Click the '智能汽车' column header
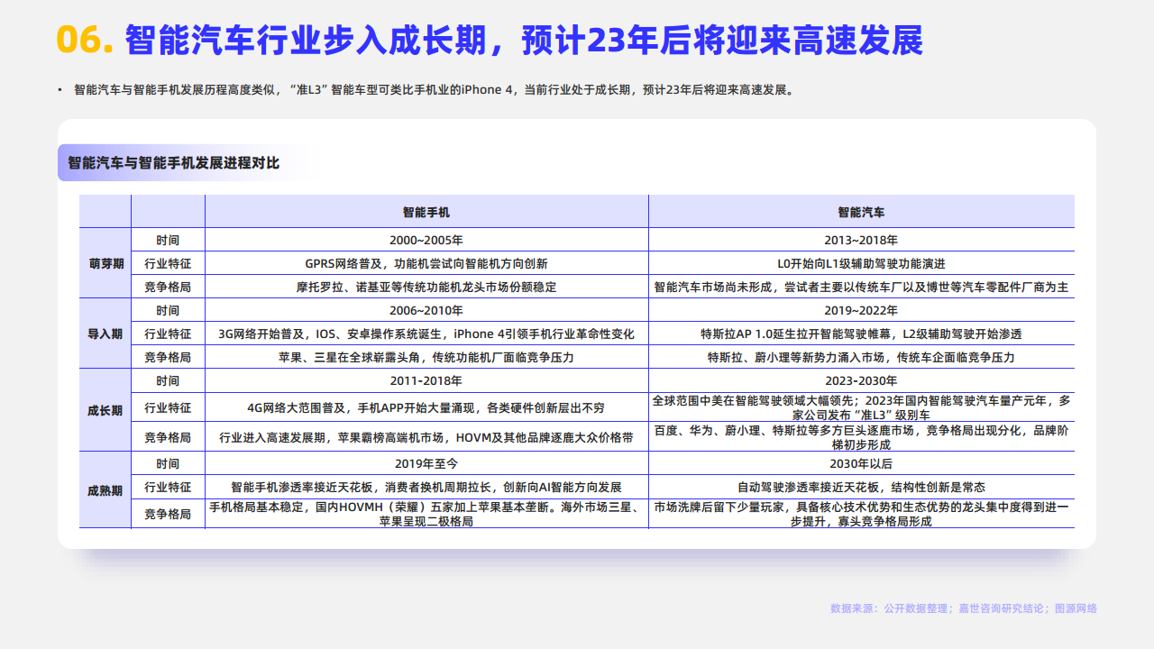 pyautogui.click(x=861, y=213)
